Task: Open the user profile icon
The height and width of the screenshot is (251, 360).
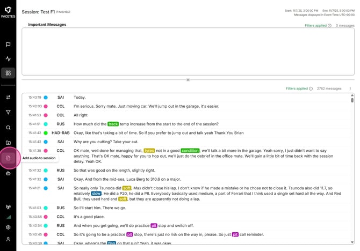Action: [8, 239]
